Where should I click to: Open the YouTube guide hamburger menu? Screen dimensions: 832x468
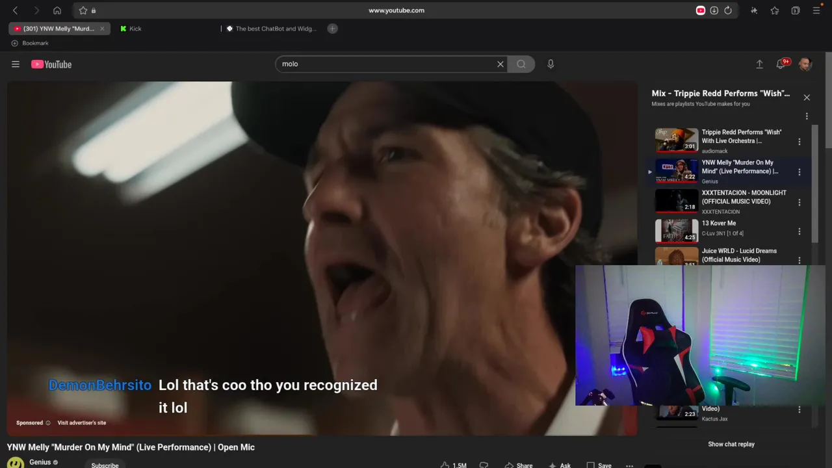(x=16, y=64)
